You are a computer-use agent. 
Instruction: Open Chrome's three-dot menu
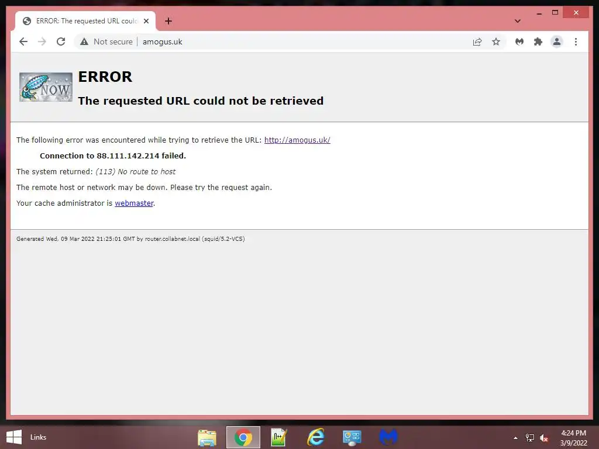[x=576, y=42]
